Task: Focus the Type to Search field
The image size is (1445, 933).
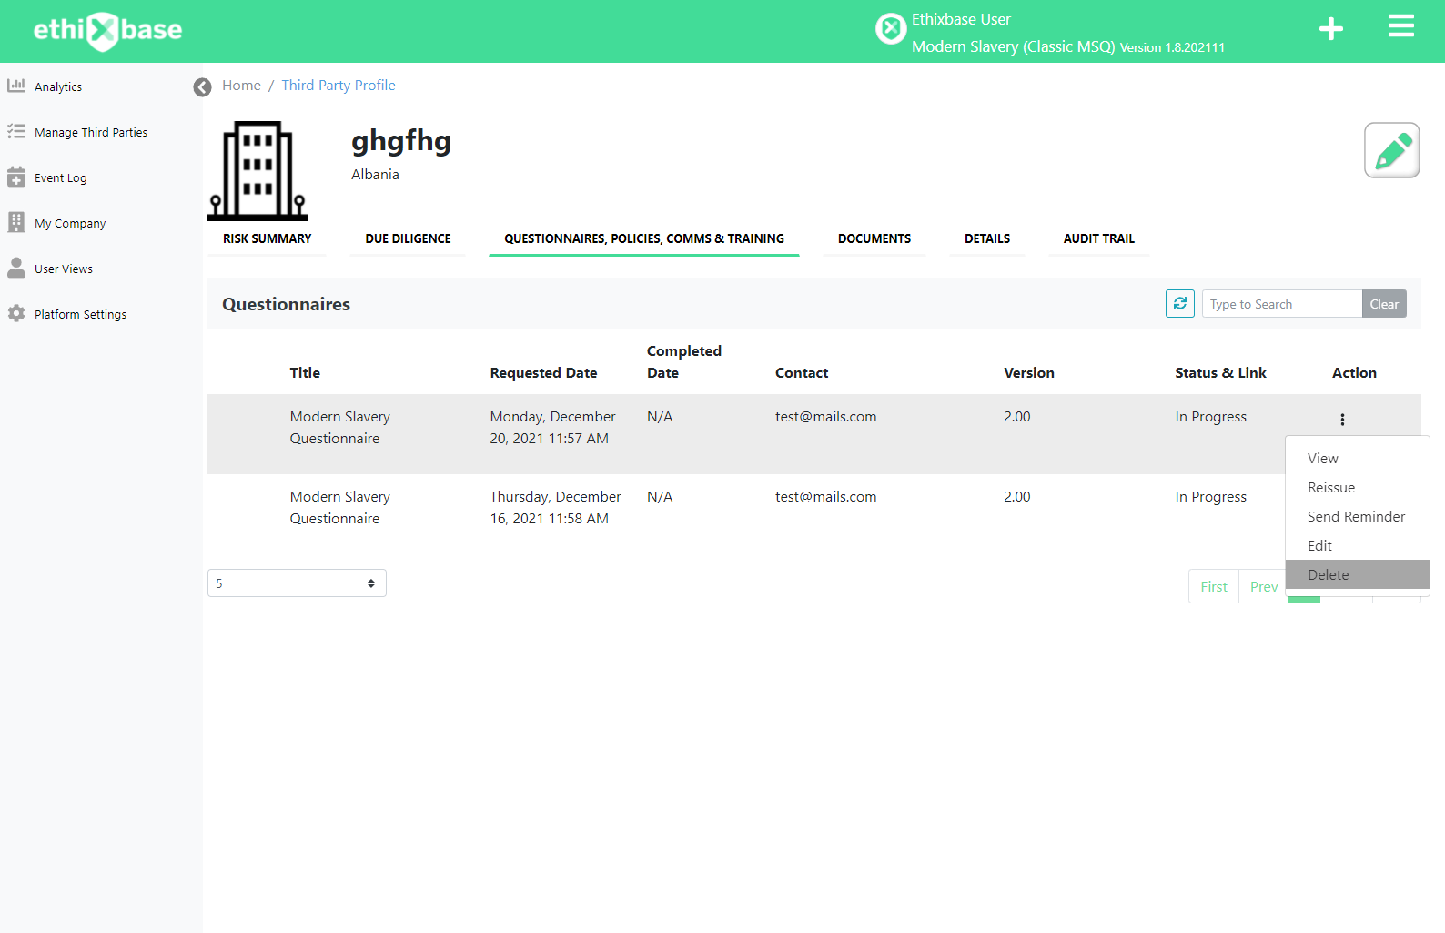Action: [x=1282, y=304]
